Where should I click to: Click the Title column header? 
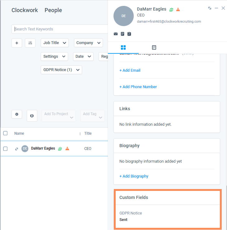click(x=88, y=133)
